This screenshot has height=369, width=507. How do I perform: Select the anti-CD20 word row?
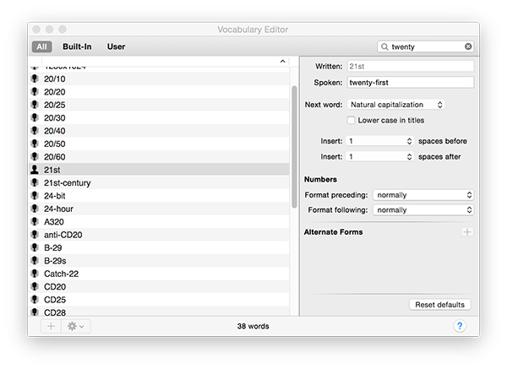159,234
